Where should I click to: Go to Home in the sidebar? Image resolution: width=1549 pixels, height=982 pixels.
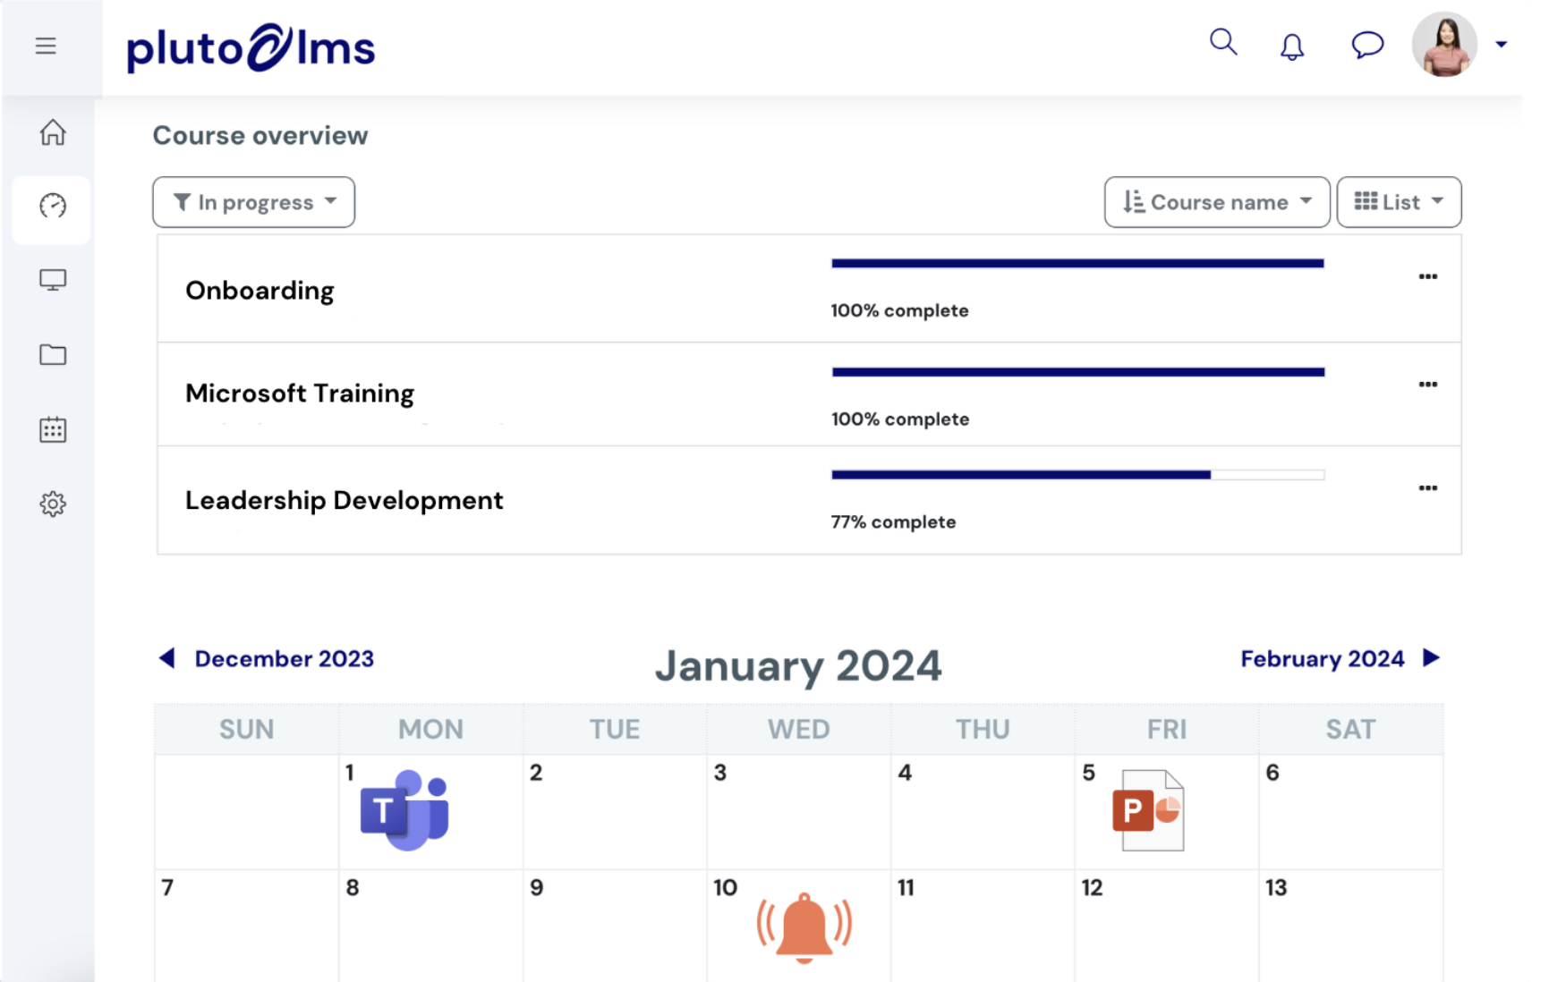click(x=53, y=132)
